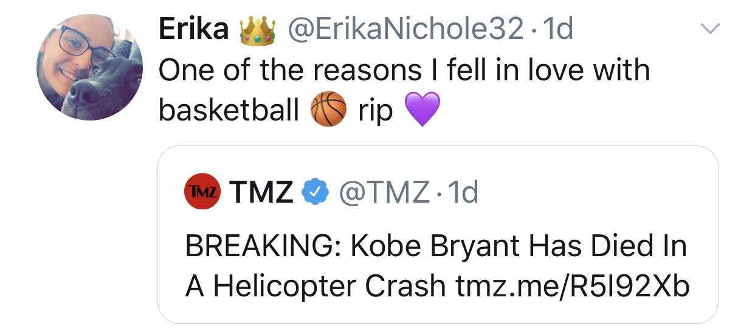Viewport: 755px width, 328px height.
Task: Open Erika's profile picture
Action: point(89,68)
